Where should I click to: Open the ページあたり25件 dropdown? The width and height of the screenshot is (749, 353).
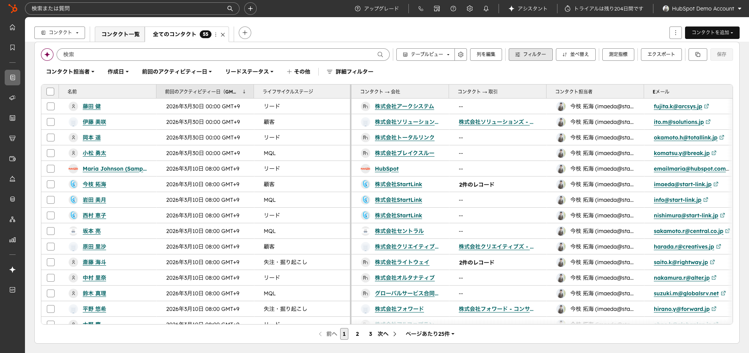tap(429, 334)
